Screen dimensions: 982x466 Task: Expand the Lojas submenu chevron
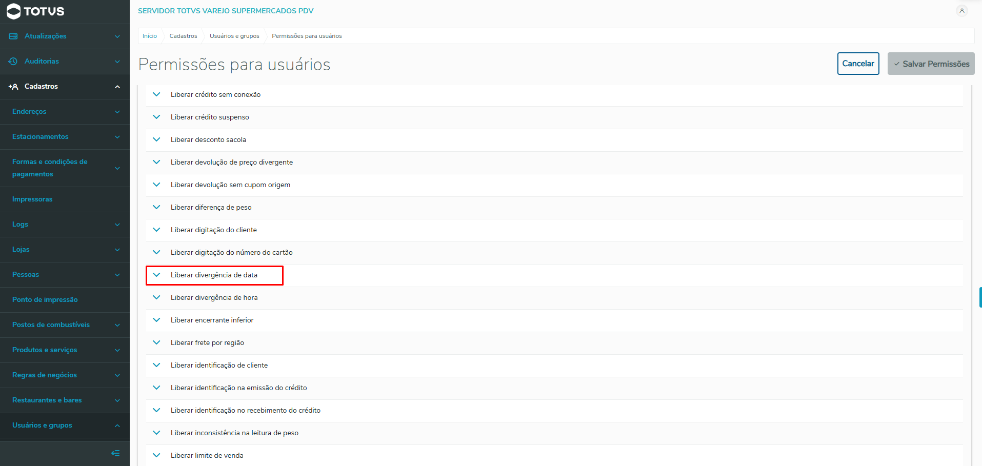[117, 250]
